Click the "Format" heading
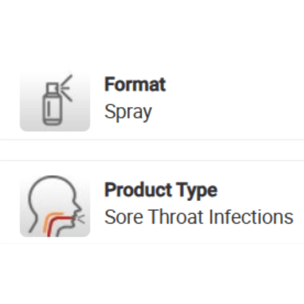This screenshot has width=304, height=304. [x=135, y=85]
